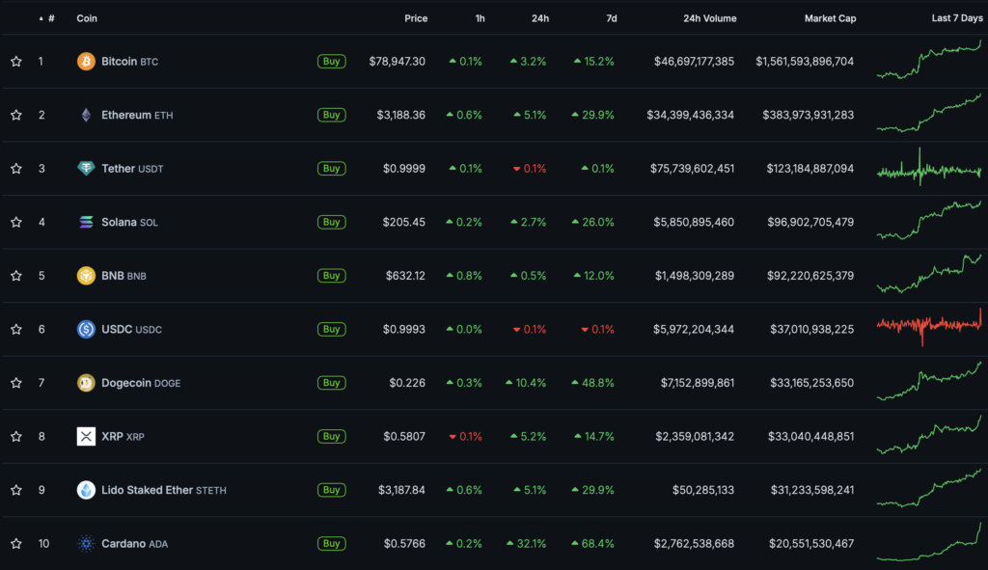This screenshot has width=988, height=570.
Task: Toggle favorite star for Bitcoin
Action: click(16, 62)
